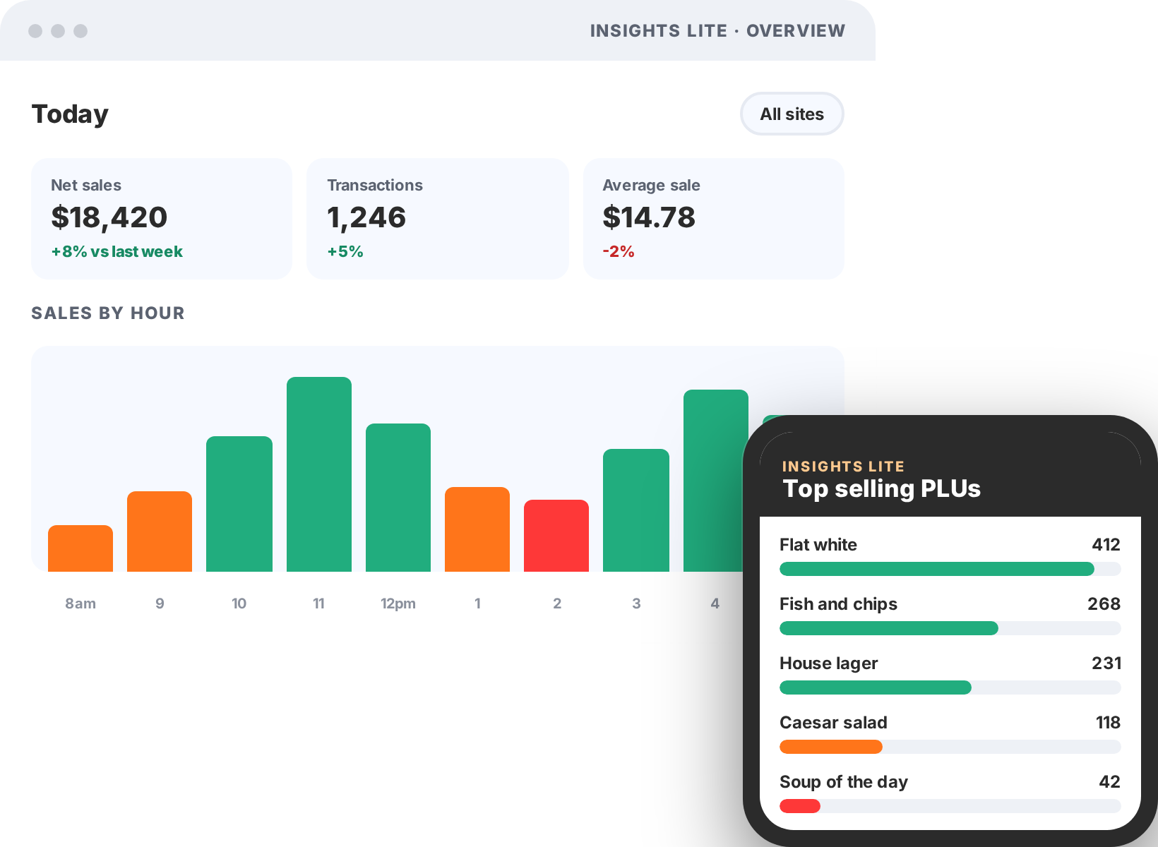Select the 'House lager' item label

point(829,663)
